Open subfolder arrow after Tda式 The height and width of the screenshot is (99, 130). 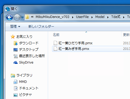[x=124, y=17]
